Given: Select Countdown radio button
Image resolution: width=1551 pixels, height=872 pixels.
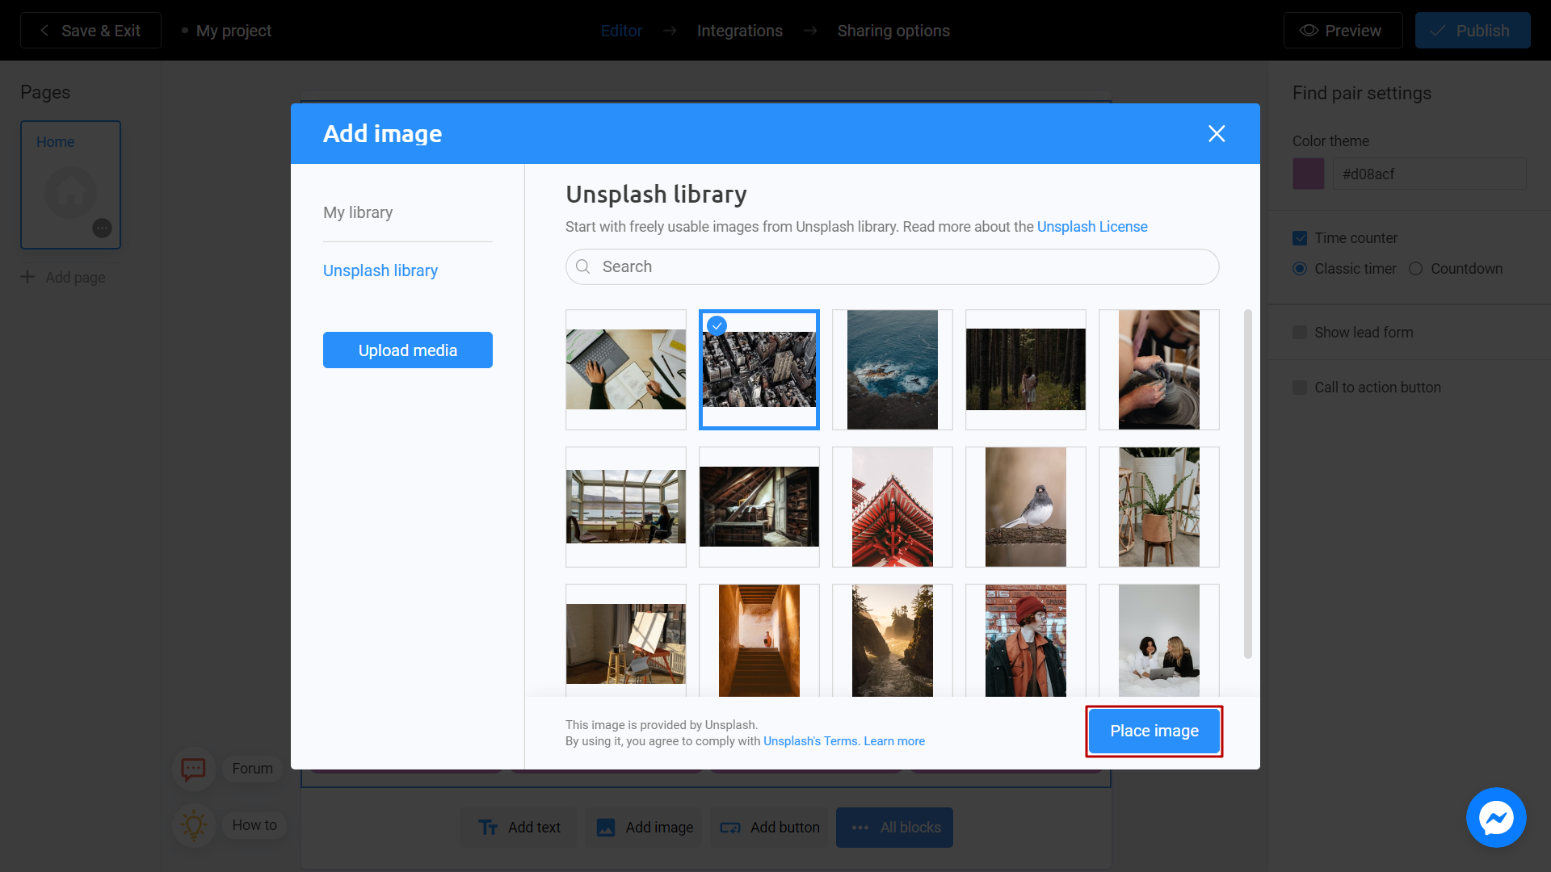Looking at the screenshot, I should pyautogui.click(x=1417, y=268).
